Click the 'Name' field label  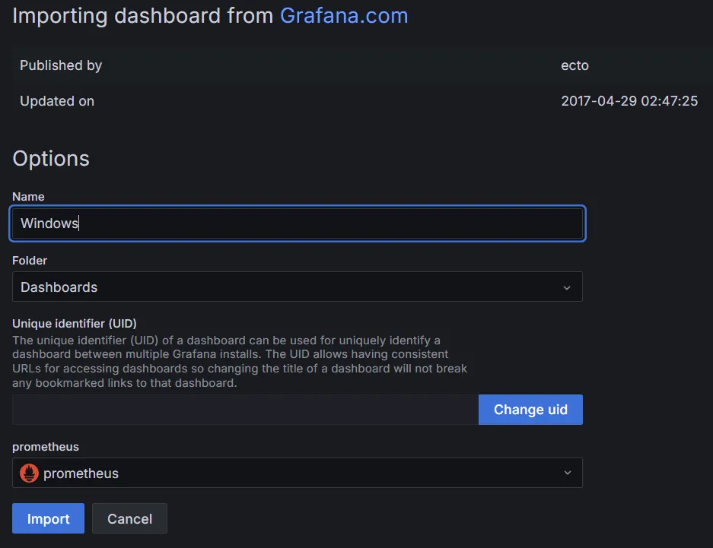click(x=28, y=197)
